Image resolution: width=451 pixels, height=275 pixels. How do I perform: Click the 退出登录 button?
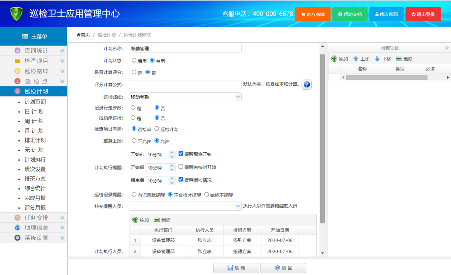coord(423,14)
